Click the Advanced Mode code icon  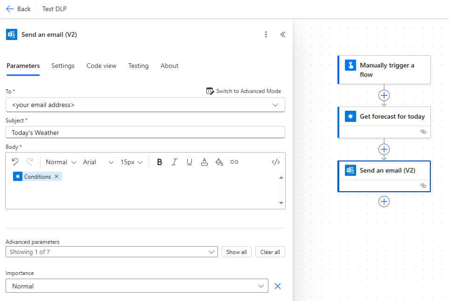click(210, 91)
